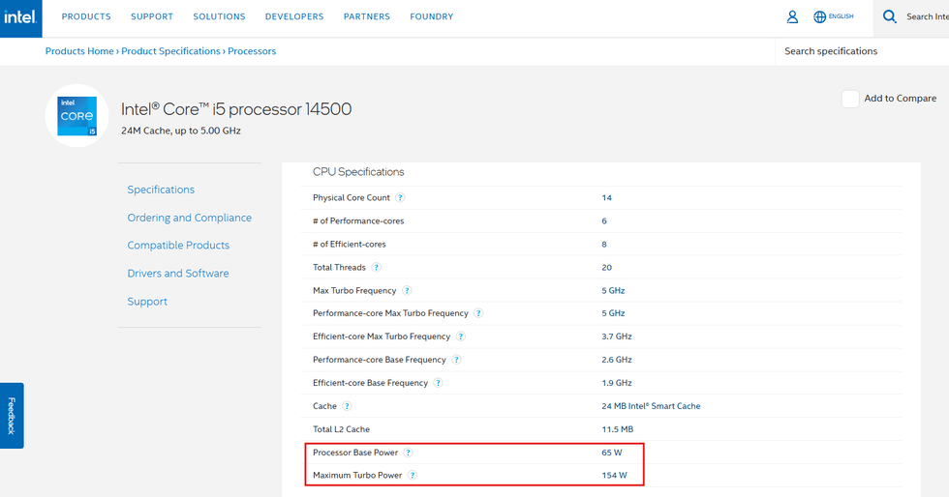949x497 pixels.
Task: Go to Product Specifications breadcrumb
Action: pos(170,51)
